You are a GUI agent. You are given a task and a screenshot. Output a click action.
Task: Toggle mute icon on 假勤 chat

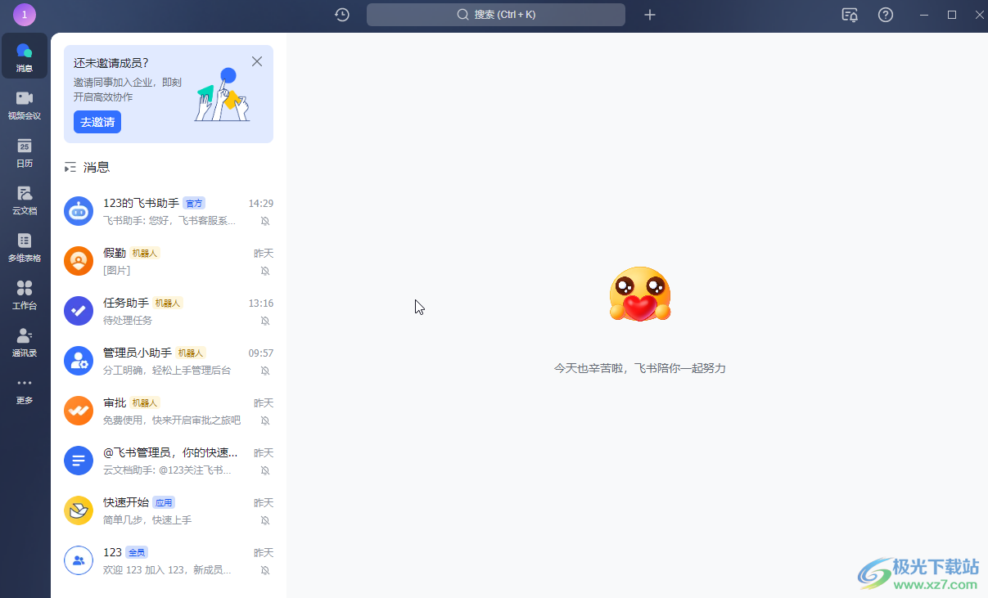[x=265, y=271]
